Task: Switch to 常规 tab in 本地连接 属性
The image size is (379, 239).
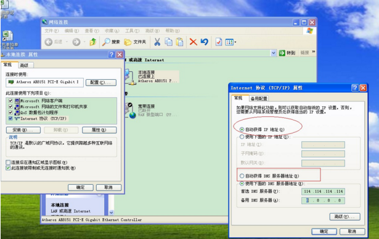Action: pyautogui.click(x=9, y=65)
